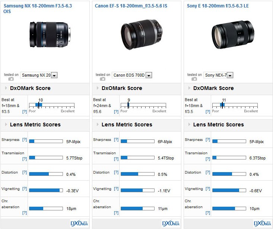Collapse Sony Lens Metric Scores section
Screen dimensions: 273x229
click(189, 125)
